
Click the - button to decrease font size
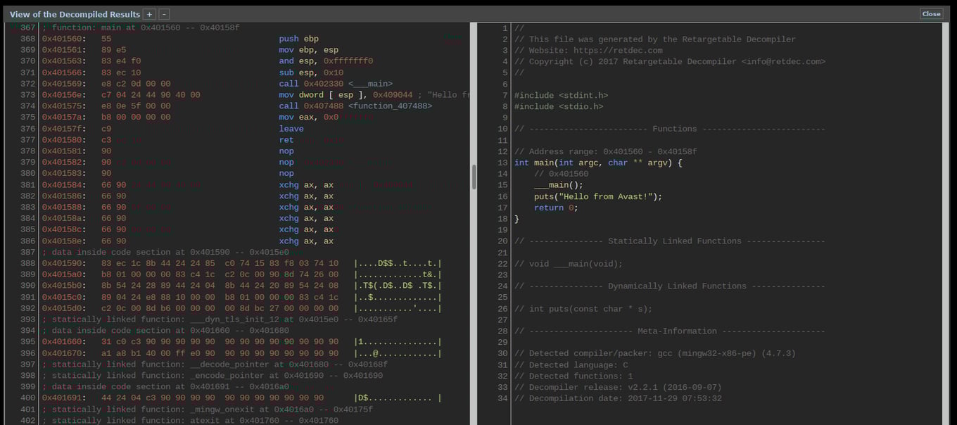(163, 13)
